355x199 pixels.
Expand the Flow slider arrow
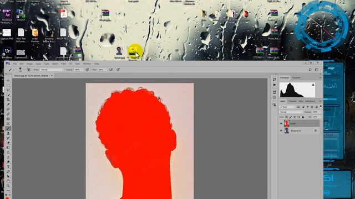(106, 70)
